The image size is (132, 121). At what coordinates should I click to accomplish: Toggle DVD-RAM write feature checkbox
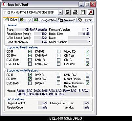click(30, 83)
